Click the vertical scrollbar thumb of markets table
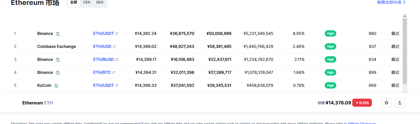Image resolution: width=420 pixels, height=124 pixels. pos(405,51)
